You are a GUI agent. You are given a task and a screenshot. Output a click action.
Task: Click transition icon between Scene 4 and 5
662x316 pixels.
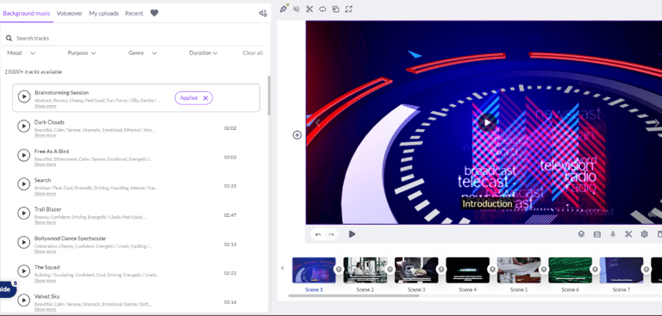(x=492, y=269)
